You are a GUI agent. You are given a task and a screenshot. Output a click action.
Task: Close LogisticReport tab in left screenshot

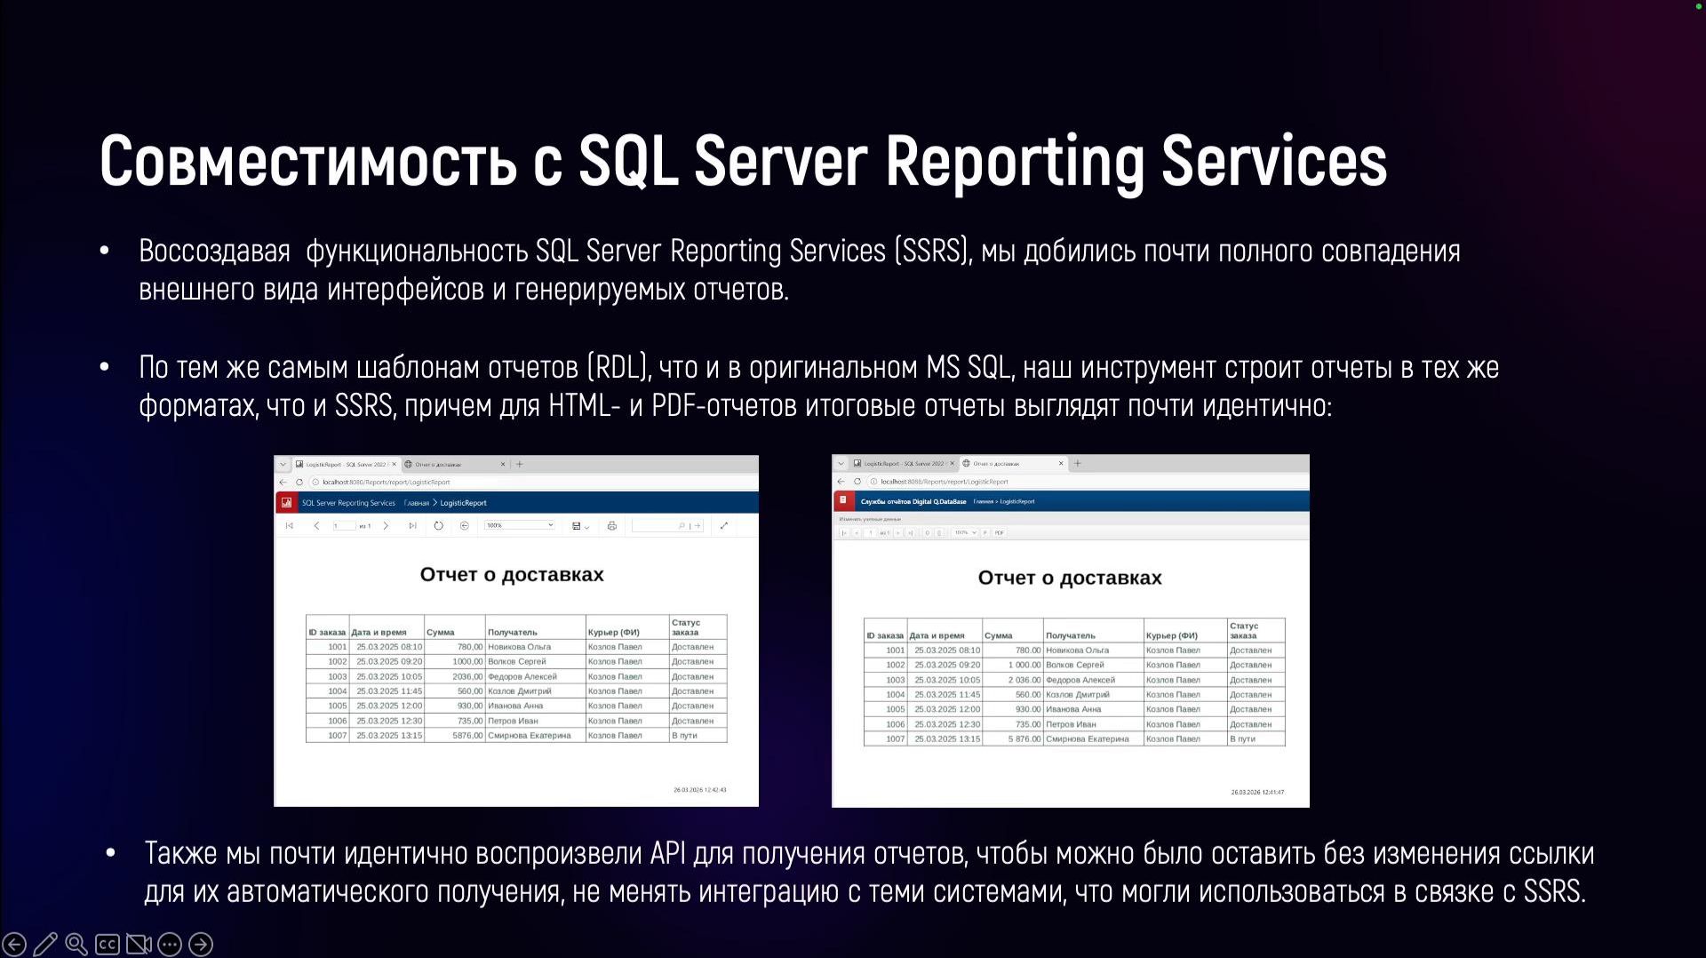pos(395,464)
